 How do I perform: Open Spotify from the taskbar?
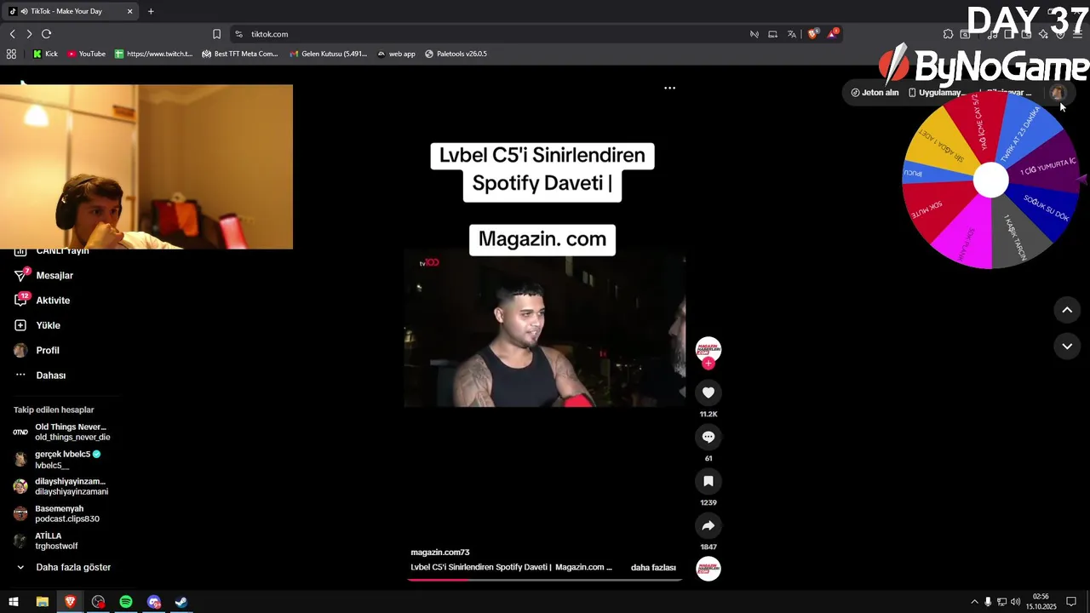[x=126, y=602]
